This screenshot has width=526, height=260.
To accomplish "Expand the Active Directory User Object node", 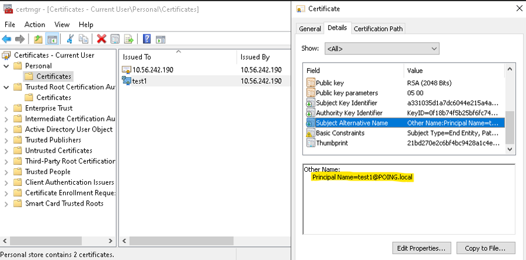I will (6, 130).
